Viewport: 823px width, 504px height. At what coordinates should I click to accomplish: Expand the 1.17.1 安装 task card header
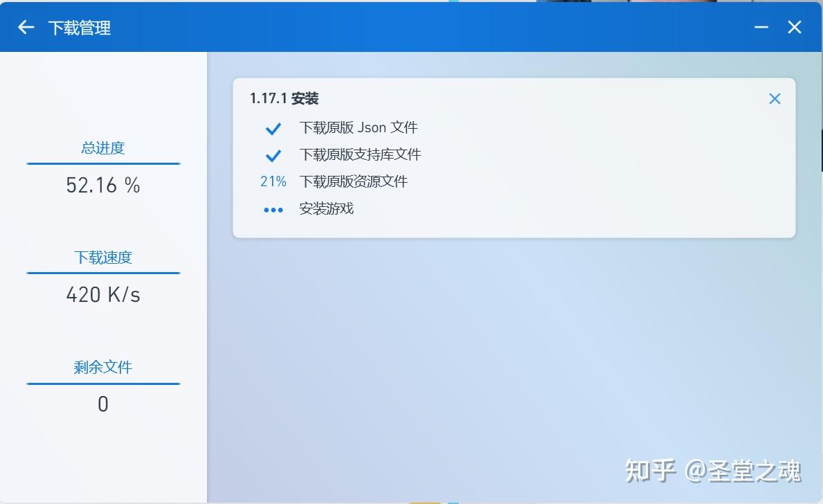284,98
